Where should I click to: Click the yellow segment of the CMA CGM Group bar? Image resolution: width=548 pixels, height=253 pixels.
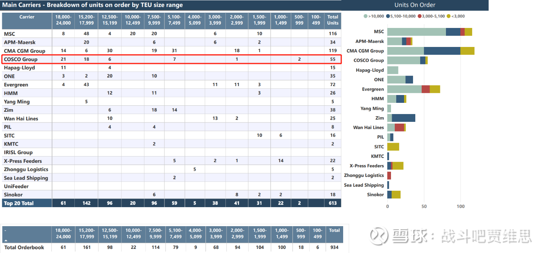click(467, 51)
